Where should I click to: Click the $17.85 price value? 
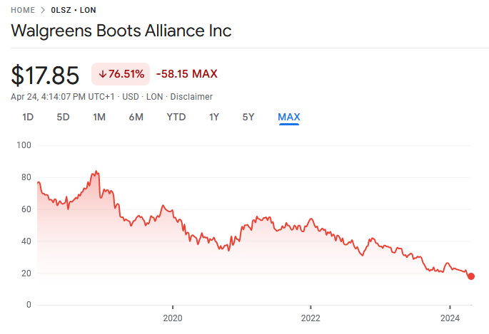[x=45, y=75]
